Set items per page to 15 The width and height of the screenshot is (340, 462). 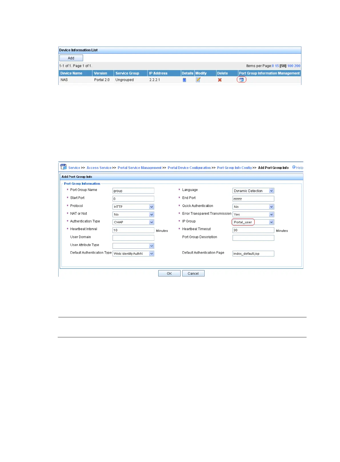(x=277, y=66)
